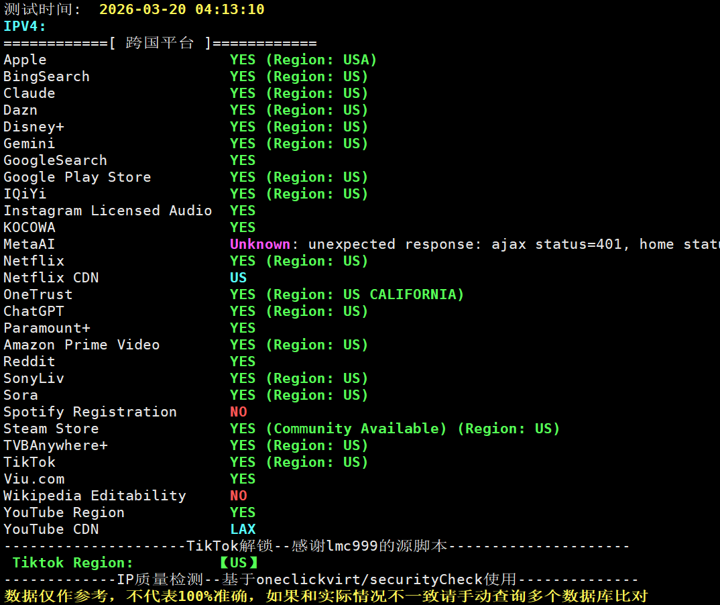Image resolution: width=720 pixels, height=605 pixels.
Task: Click the IPV4: heading
Action: coord(25,26)
